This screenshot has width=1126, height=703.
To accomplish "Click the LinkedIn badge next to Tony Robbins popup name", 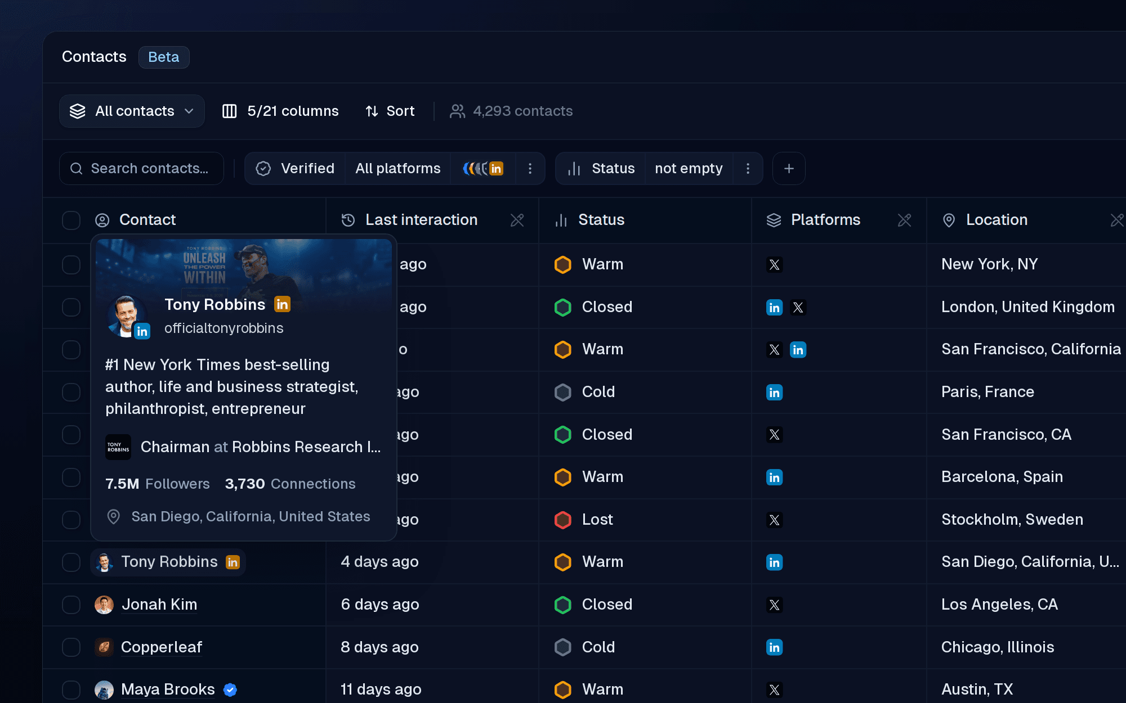I will [282, 304].
